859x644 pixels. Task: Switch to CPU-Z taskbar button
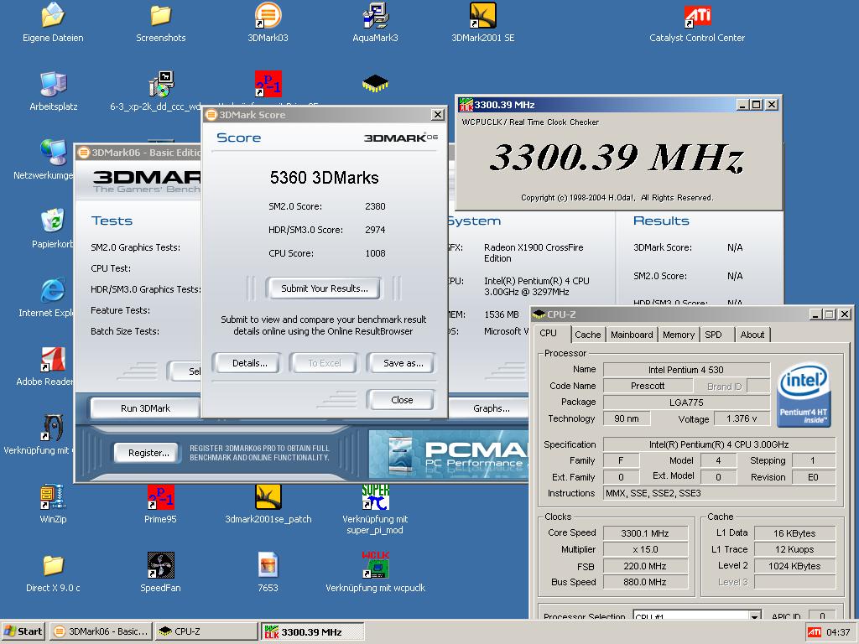206,631
